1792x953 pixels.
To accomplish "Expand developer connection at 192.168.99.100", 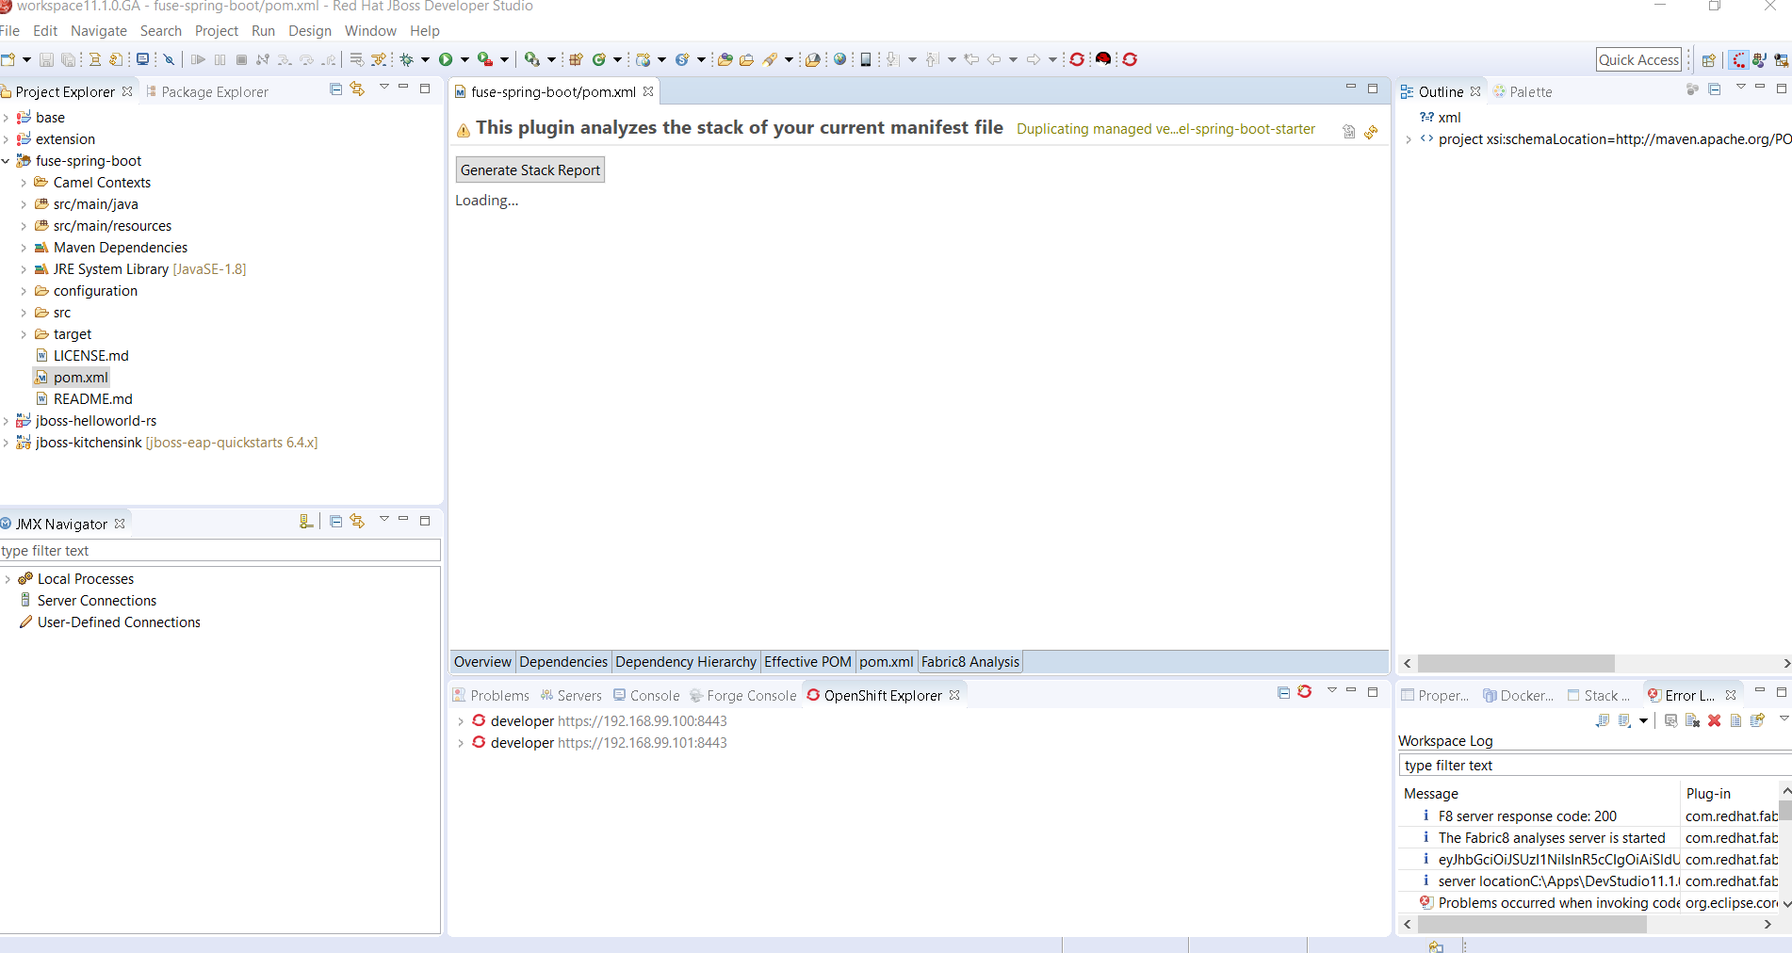I will click(461, 721).
